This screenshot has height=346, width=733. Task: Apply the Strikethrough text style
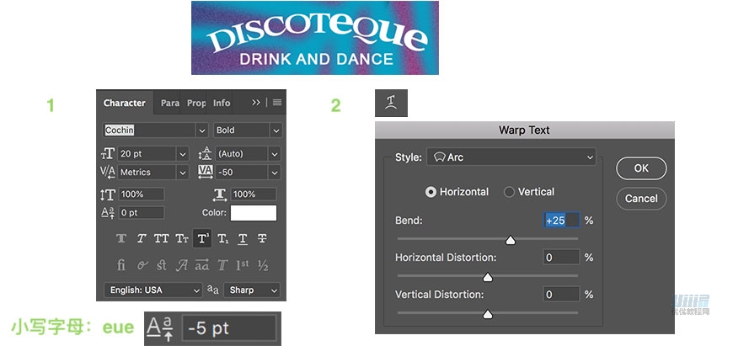click(x=262, y=239)
